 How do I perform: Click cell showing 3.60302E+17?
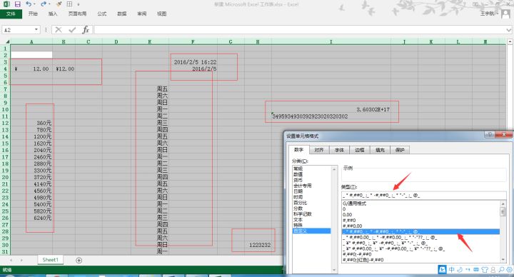coord(331,109)
